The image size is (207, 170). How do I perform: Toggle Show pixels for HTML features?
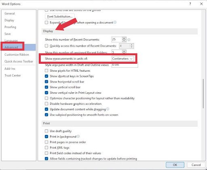[46, 70]
